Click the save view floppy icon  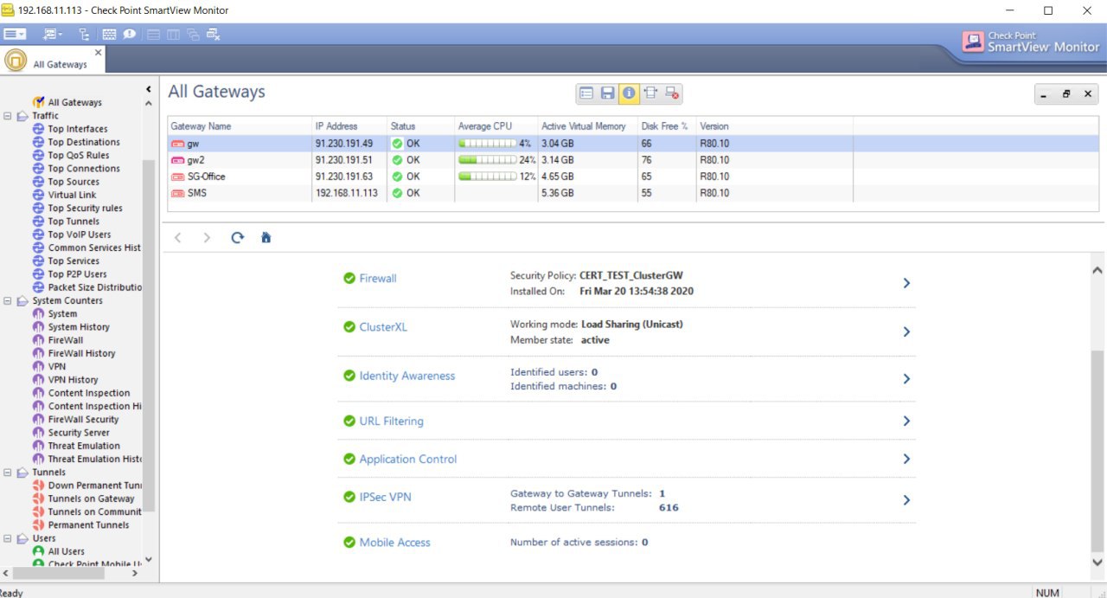[608, 93]
